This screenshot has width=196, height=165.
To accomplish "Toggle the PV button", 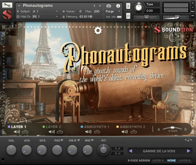I will point(193,16).
